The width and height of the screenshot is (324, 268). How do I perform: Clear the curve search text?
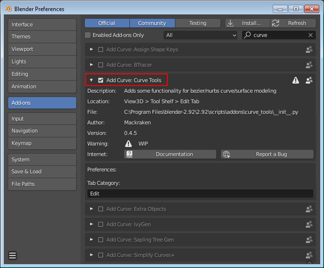pyautogui.click(x=311, y=35)
